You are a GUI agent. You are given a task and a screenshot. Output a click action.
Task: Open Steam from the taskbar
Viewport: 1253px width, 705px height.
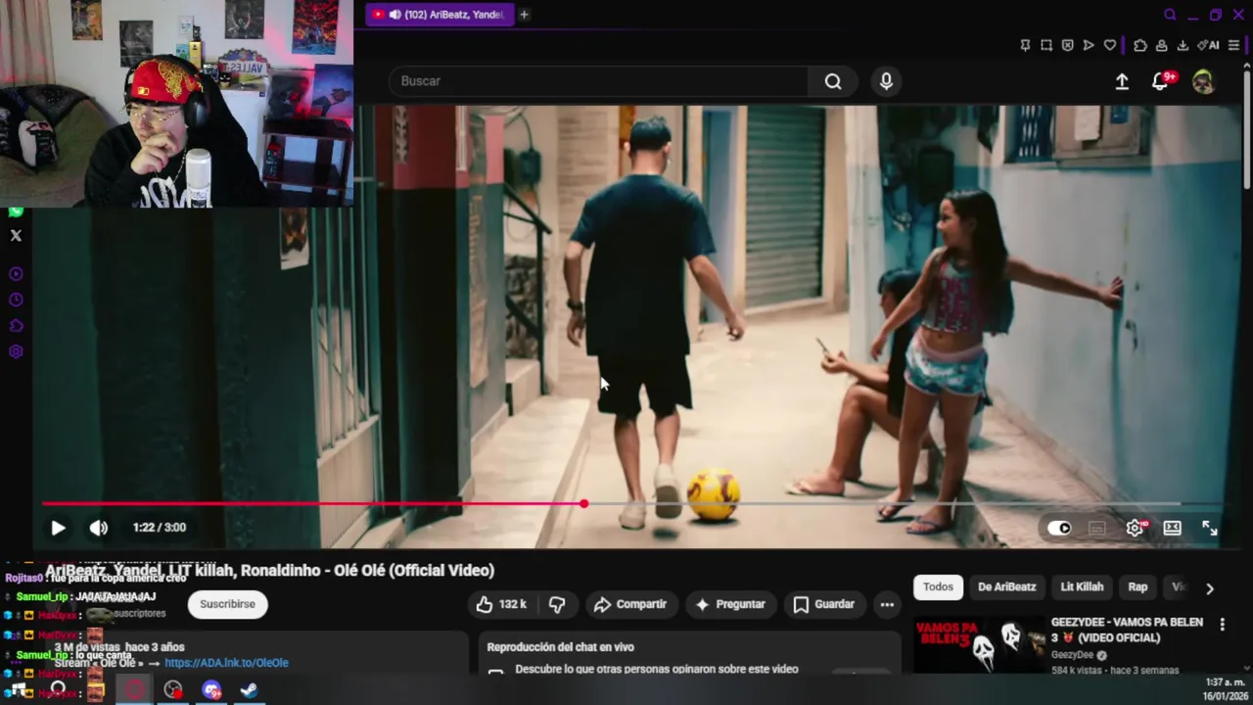coord(249,690)
